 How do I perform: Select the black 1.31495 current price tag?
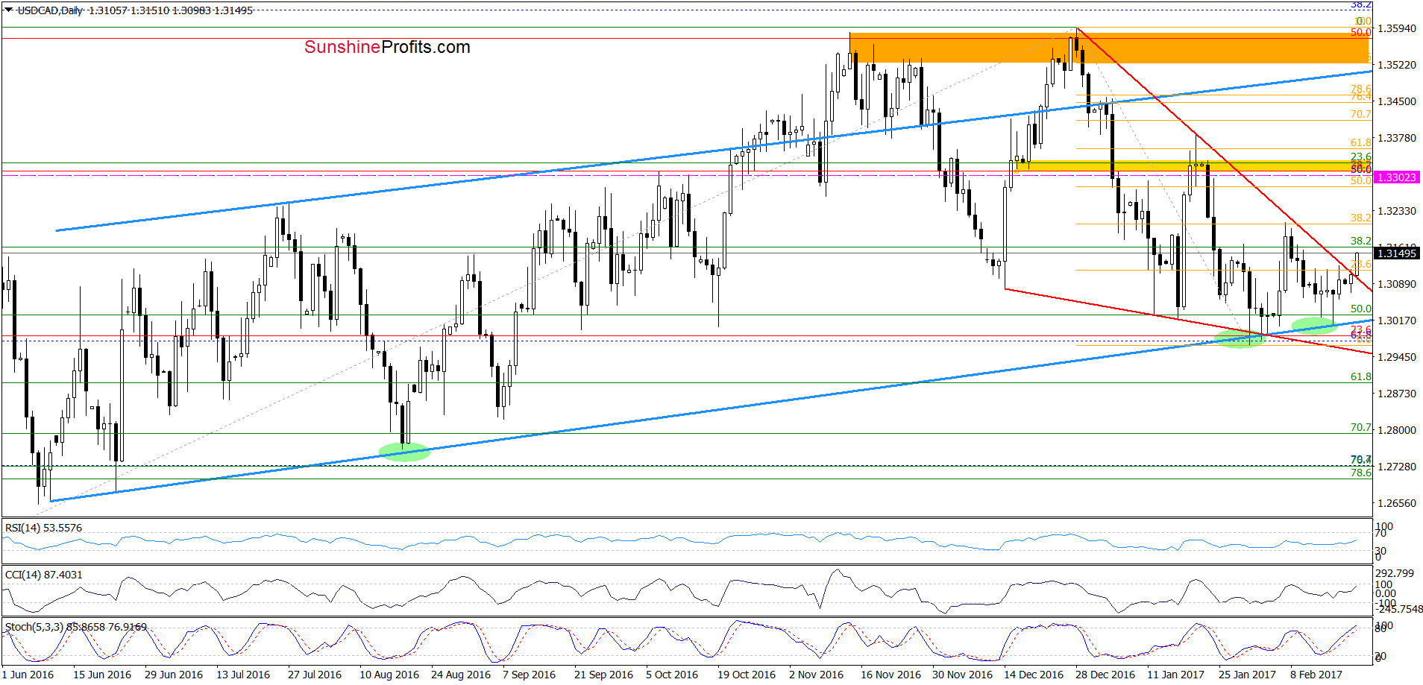coord(1397,253)
